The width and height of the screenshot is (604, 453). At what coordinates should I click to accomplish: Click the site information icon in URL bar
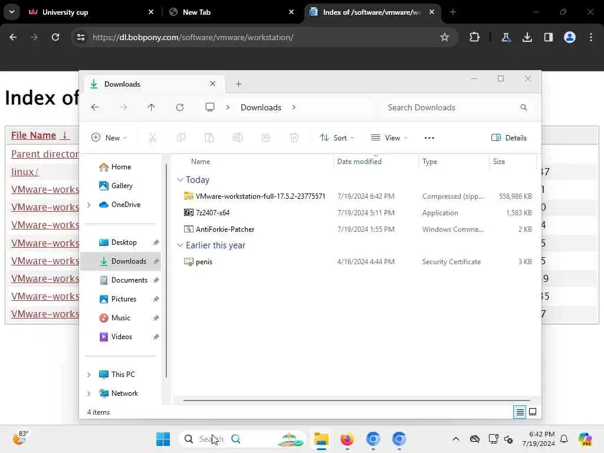click(x=81, y=37)
